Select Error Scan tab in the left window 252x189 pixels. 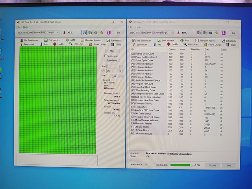(x=76, y=44)
